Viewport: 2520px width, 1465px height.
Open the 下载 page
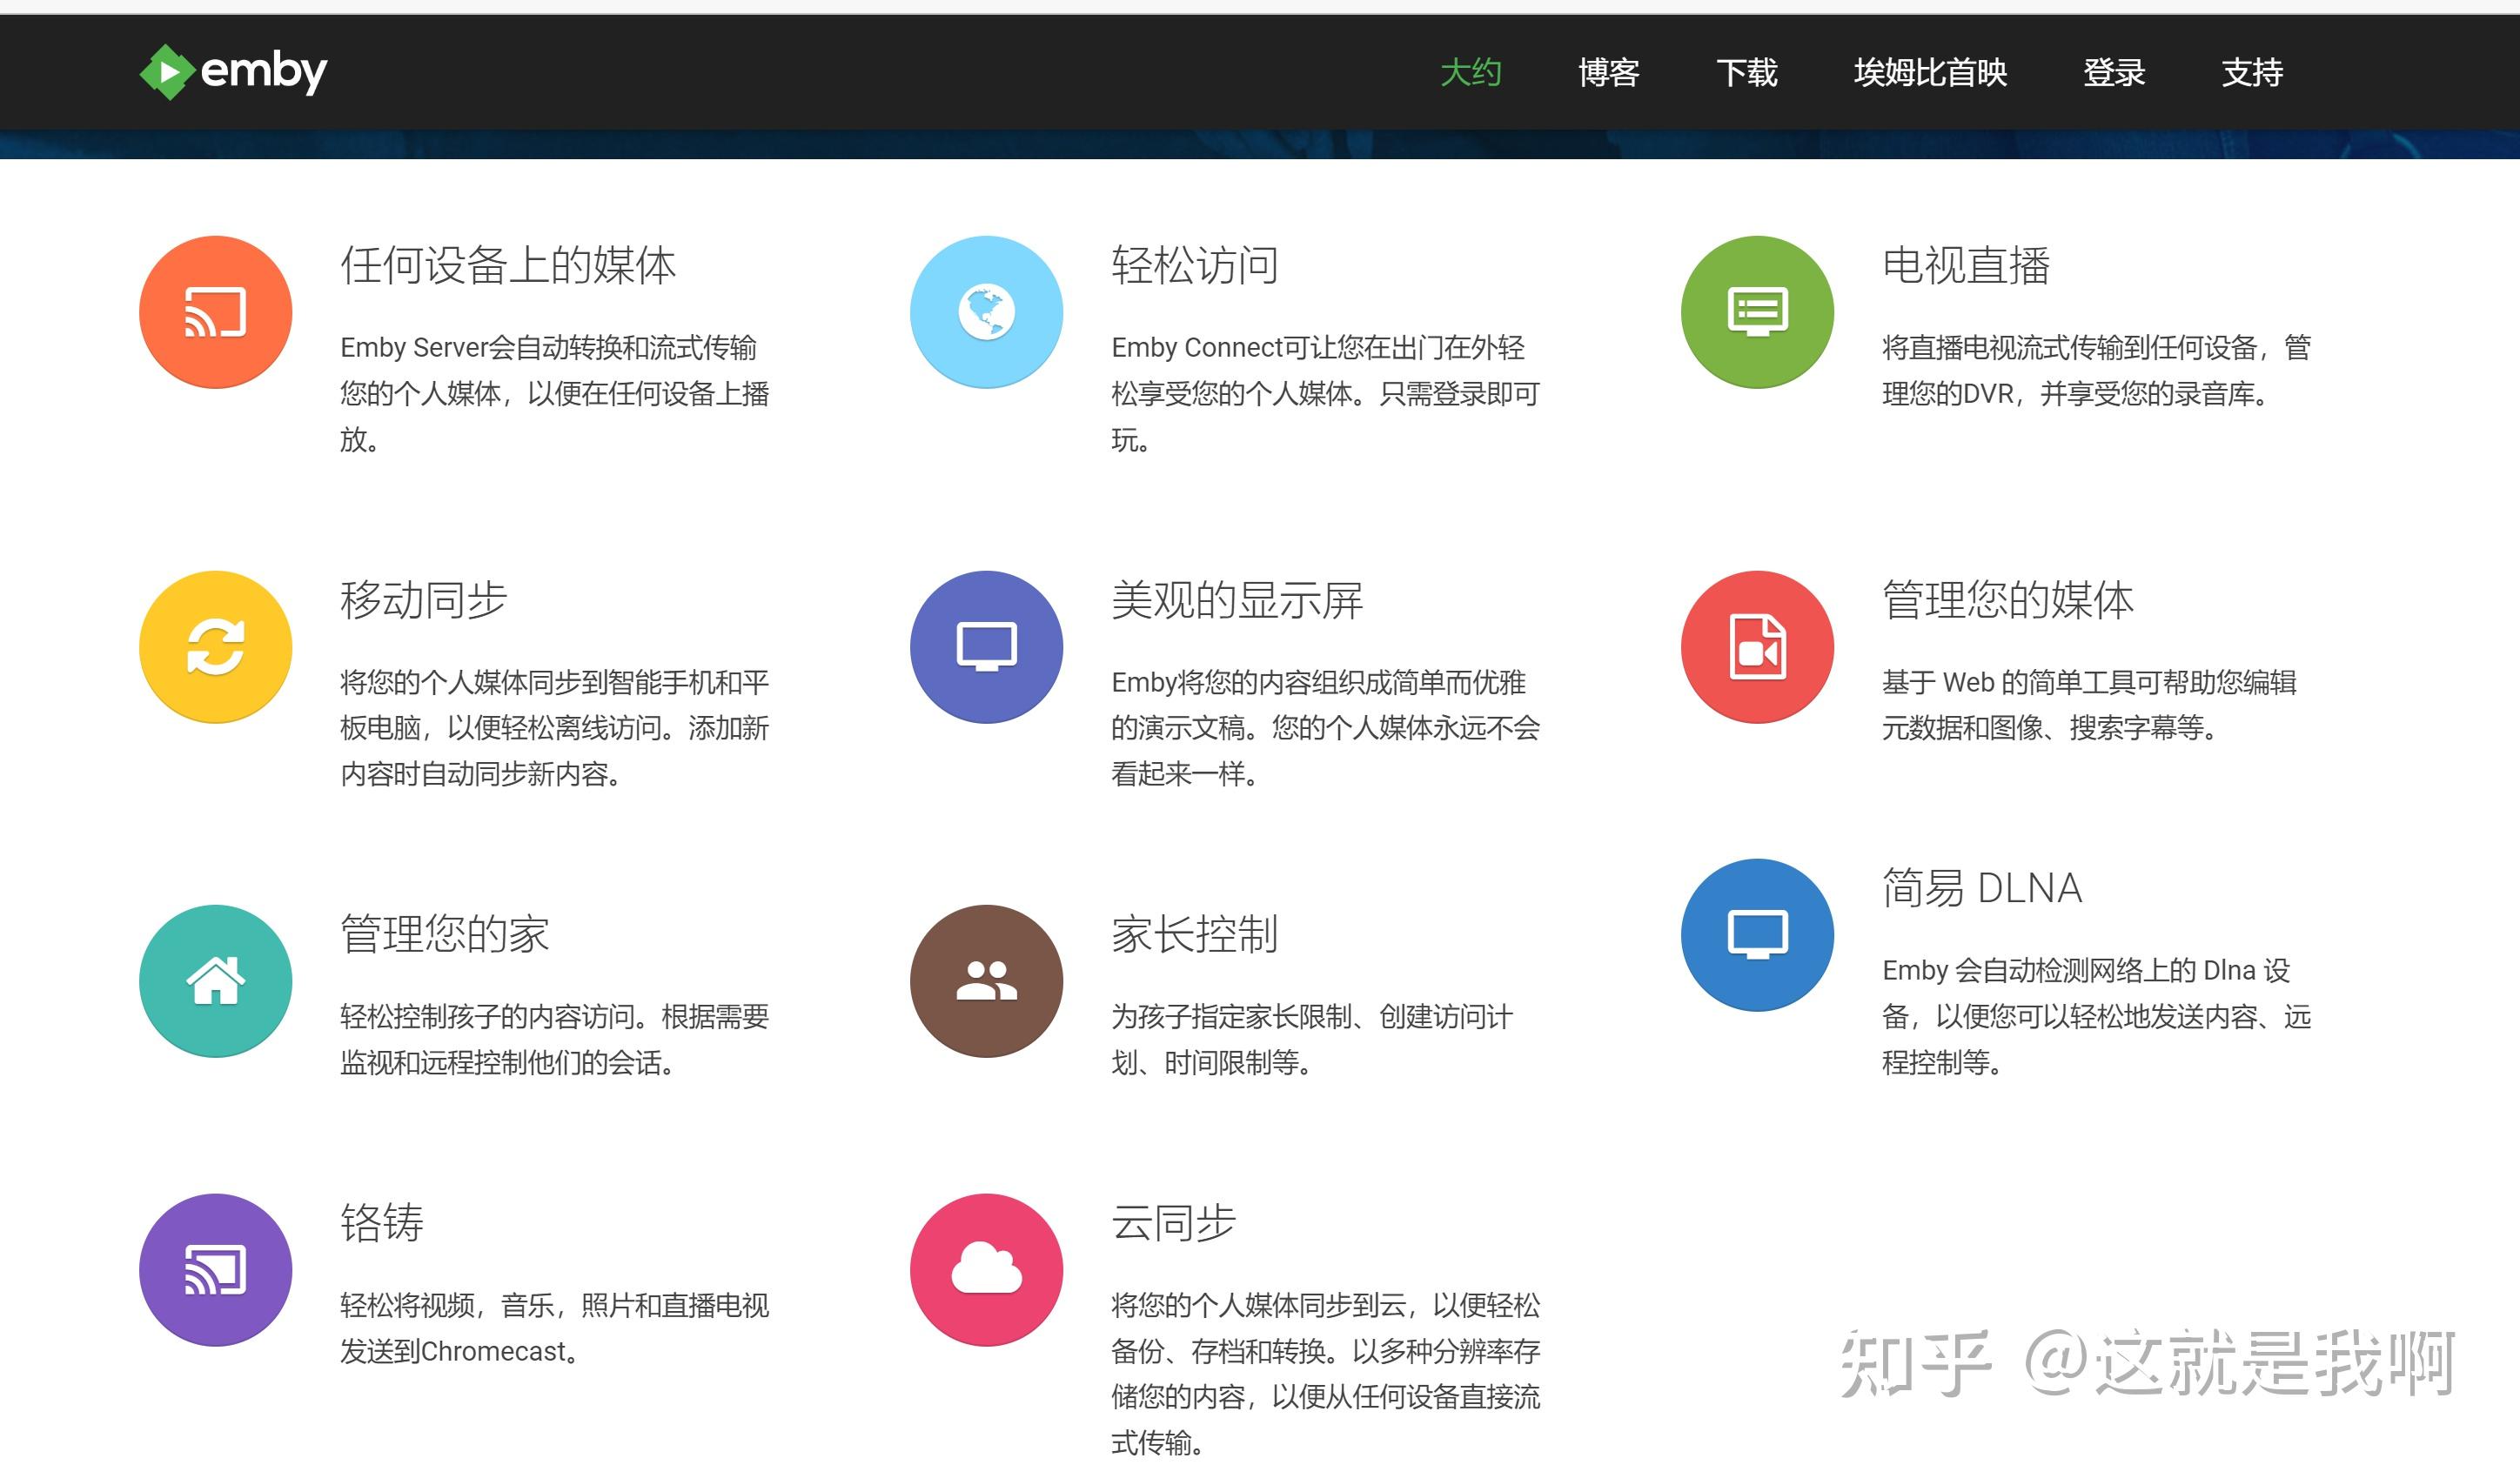coord(1749,73)
